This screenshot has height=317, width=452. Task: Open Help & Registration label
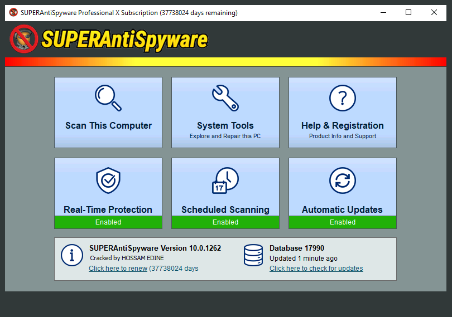click(343, 125)
